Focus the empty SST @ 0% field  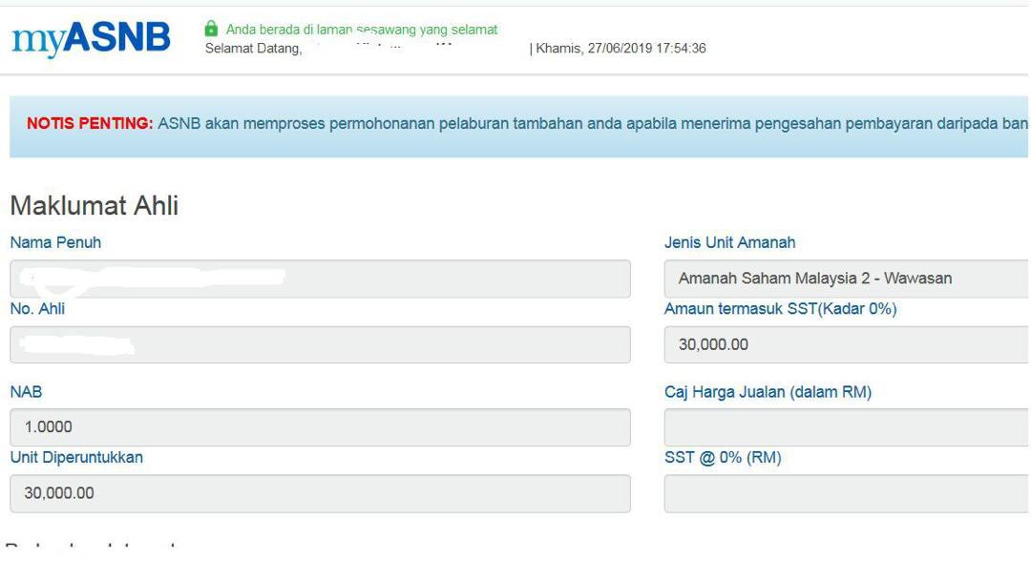coord(847,494)
